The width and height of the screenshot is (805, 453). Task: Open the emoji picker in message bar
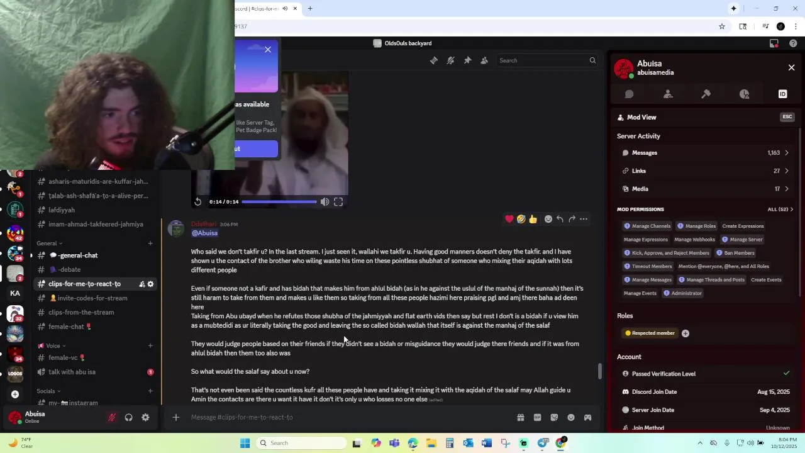tap(571, 417)
